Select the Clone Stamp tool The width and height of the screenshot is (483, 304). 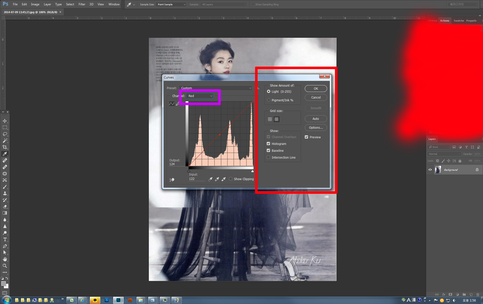(5, 193)
